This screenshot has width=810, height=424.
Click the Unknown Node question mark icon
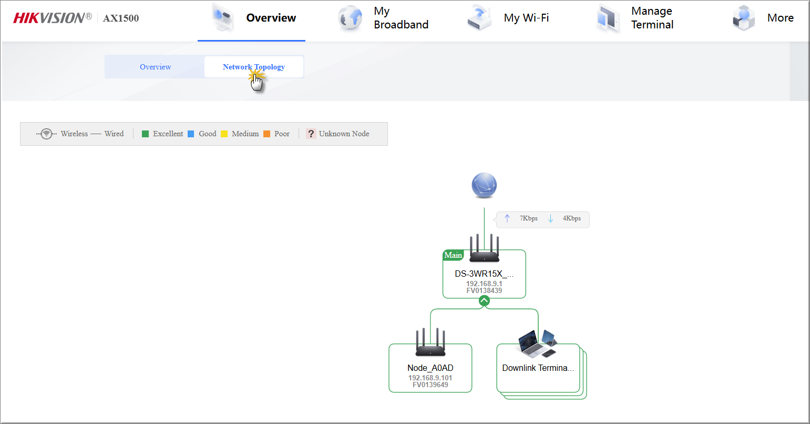click(x=311, y=134)
